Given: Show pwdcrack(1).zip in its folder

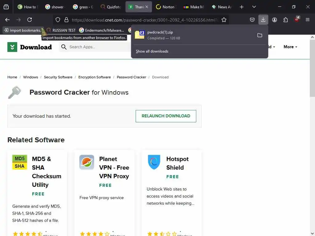Looking at the screenshot, I should pos(260,35).
